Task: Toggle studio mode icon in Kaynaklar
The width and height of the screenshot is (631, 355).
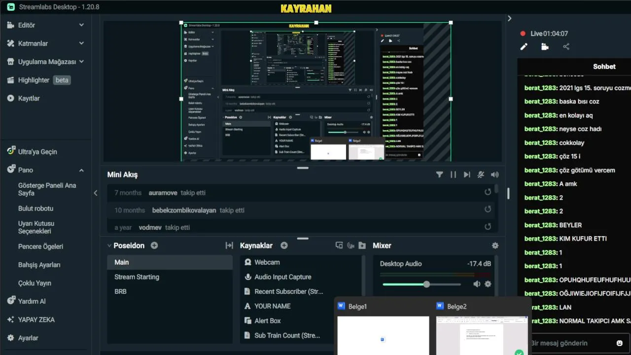Action: pos(339,246)
